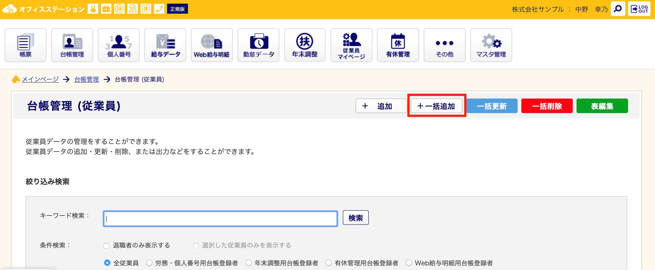Image resolution: width=655 pixels, height=270 pixels.
Task: Click the WEB header icon
Action: click(x=133, y=9)
